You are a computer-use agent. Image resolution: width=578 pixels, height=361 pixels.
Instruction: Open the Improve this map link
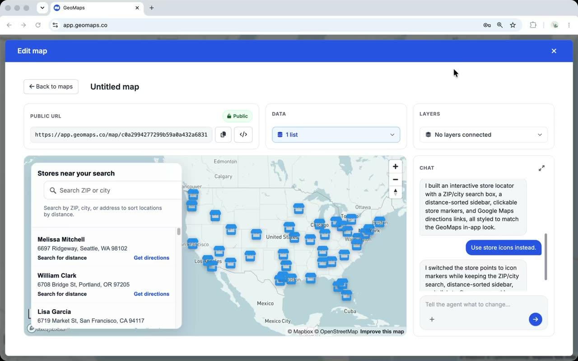(x=382, y=332)
